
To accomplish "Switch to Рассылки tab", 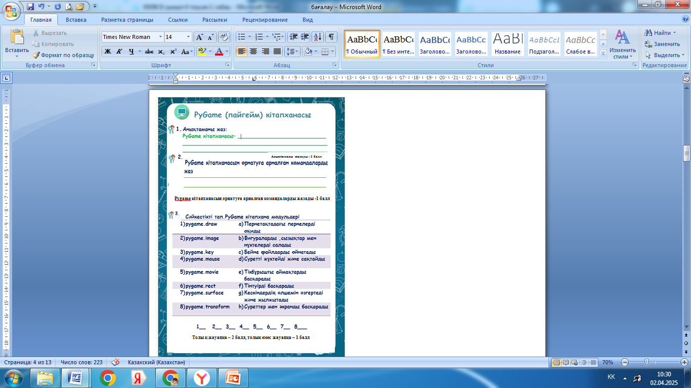I will (215, 20).
